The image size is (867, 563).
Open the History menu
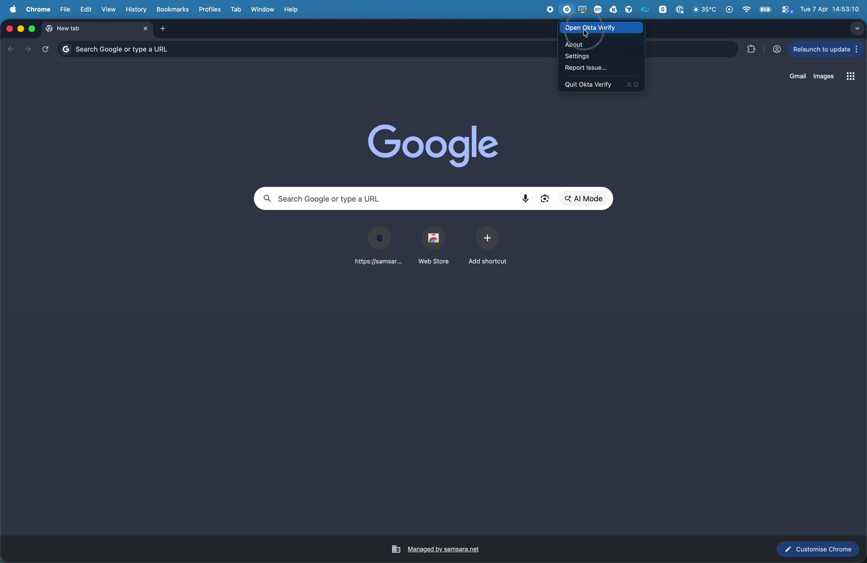point(136,9)
